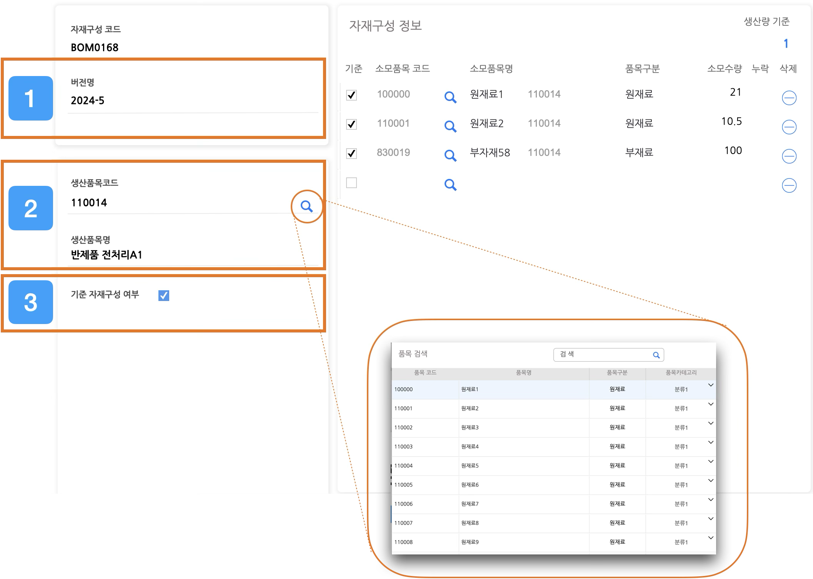Image resolution: width=813 pixels, height=579 pixels.
Task: Click the 품목명 column header
Action: pyautogui.click(x=523, y=373)
